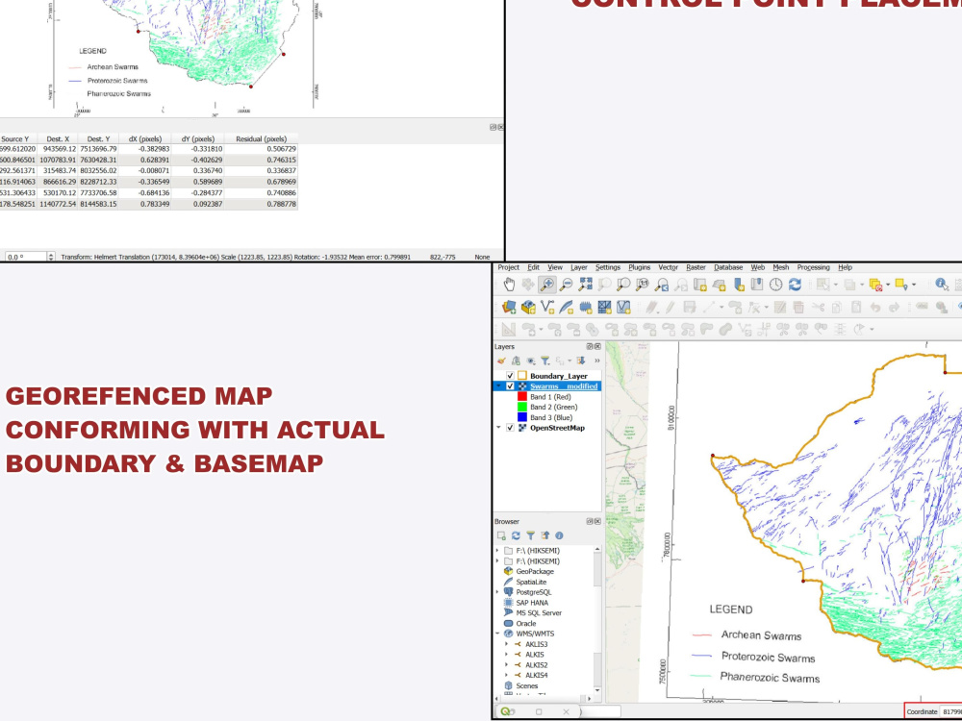The width and height of the screenshot is (962, 721).
Task: Uncheck OpenStreetMap layer visibility checkbox
Action: (510, 428)
